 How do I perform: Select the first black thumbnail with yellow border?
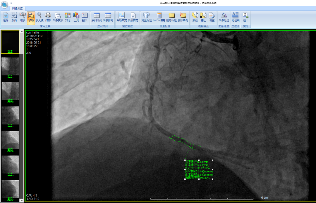point(10,42)
